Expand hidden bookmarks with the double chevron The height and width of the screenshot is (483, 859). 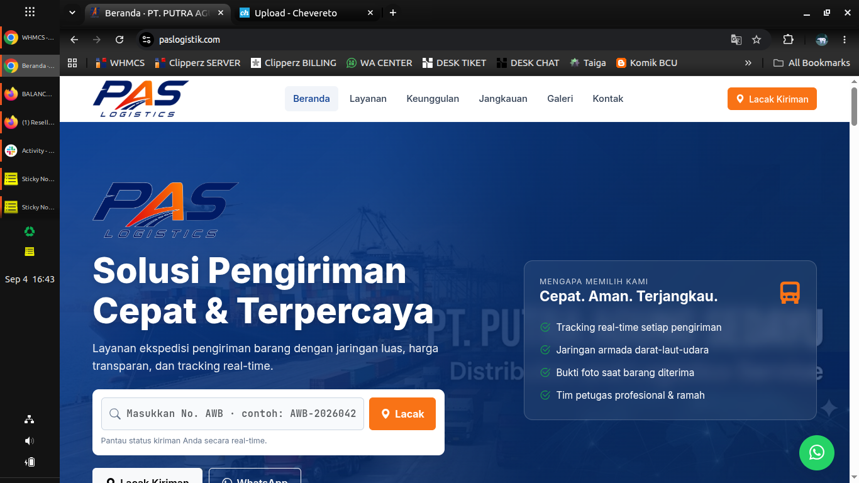pos(748,63)
